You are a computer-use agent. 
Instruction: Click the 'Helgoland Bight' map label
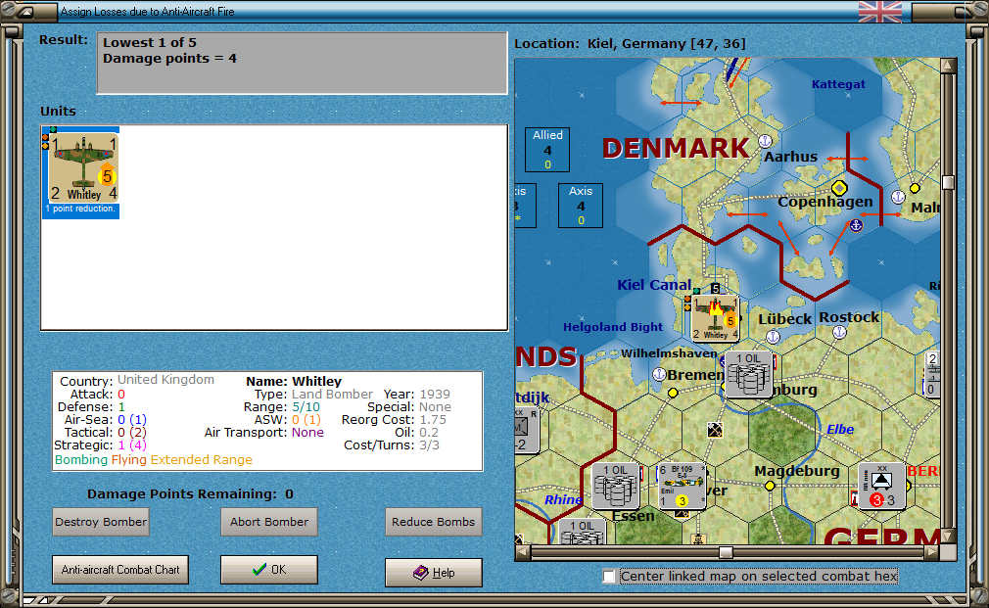point(612,327)
